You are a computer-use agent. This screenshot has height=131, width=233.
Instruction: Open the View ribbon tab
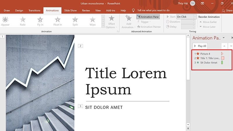[98, 10]
